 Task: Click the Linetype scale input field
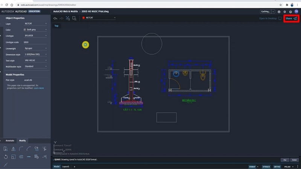[x=35, y=42]
